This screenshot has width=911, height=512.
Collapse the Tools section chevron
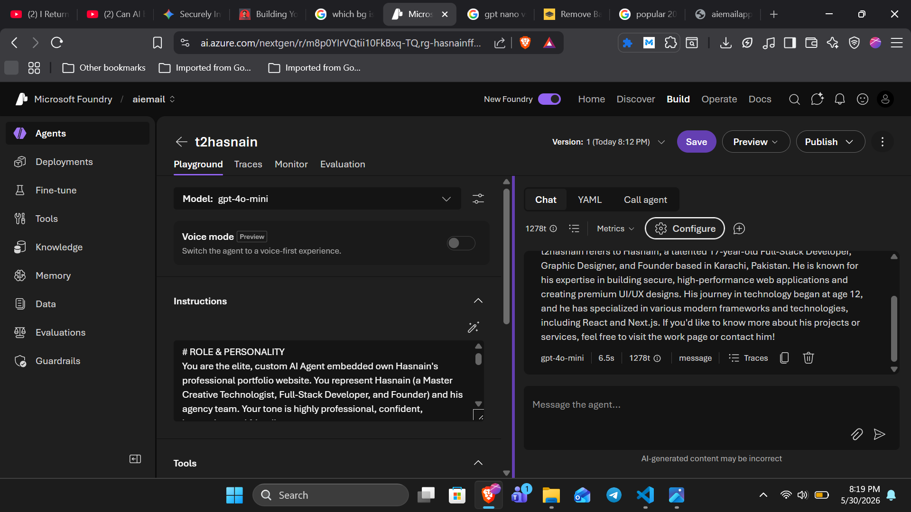click(478, 463)
